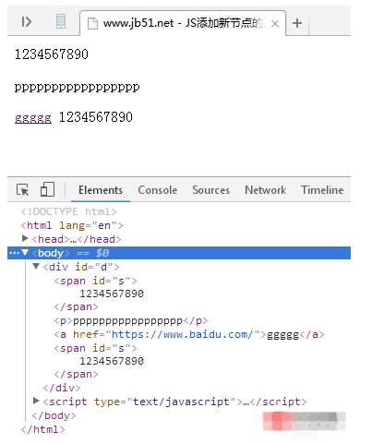Click the 1234567890 text in the second span
The image size is (372, 444).
pyautogui.click(x=112, y=361)
